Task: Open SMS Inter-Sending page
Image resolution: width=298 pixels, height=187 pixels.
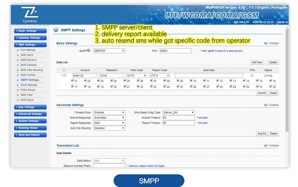Action: tap(32, 70)
